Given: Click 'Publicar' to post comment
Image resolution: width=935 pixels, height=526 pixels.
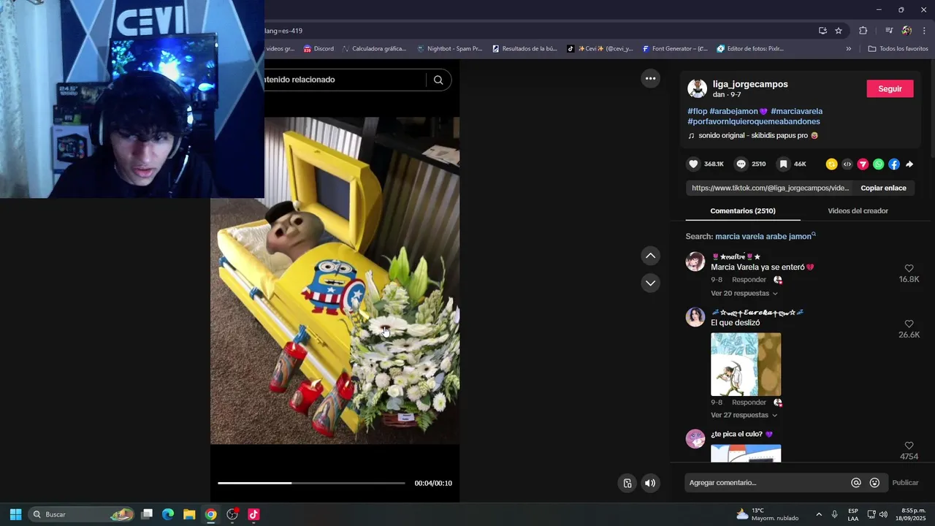Looking at the screenshot, I should pos(905,483).
